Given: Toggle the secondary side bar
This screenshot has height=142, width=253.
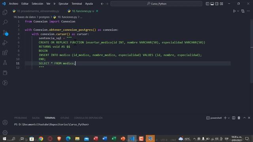Looking at the screenshot, I should point(217,4).
